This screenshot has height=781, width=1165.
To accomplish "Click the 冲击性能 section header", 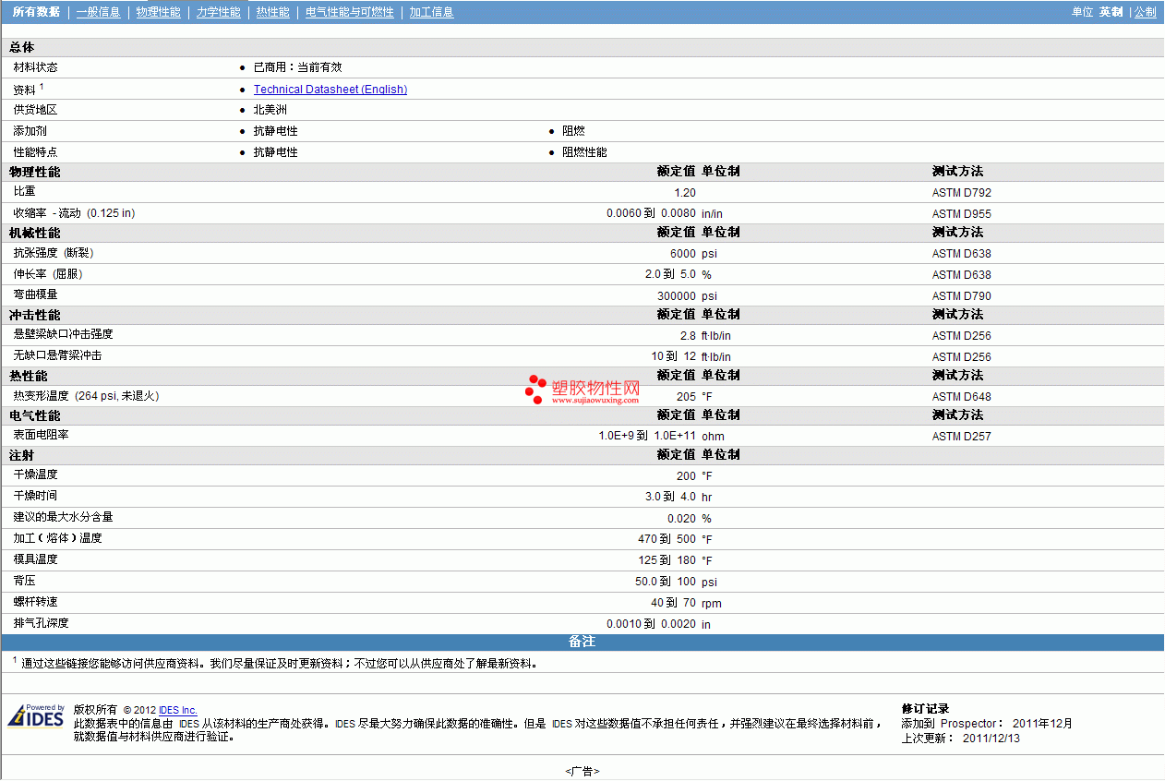I will [x=35, y=315].
